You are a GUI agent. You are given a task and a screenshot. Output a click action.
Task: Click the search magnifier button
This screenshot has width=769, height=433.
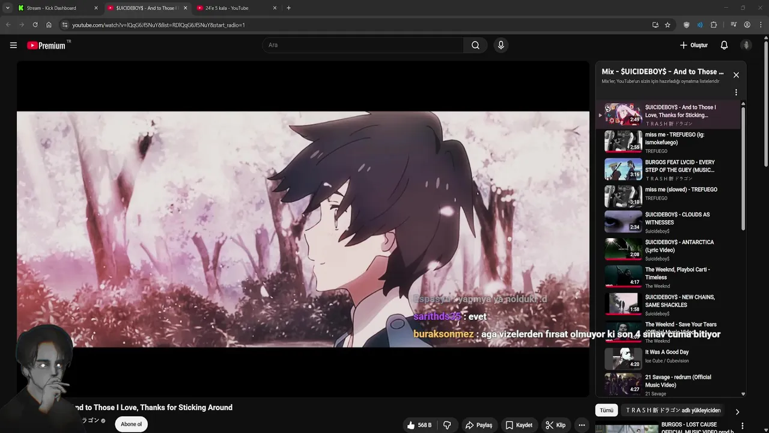[x=475, y=45]
